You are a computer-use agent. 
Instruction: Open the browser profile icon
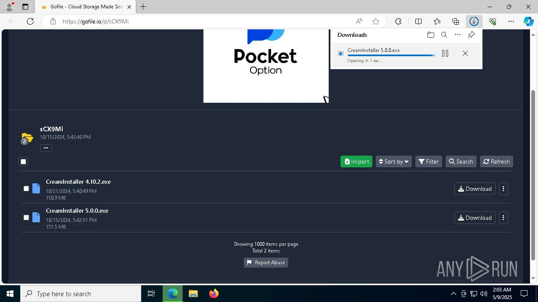(x=9, y=7)
